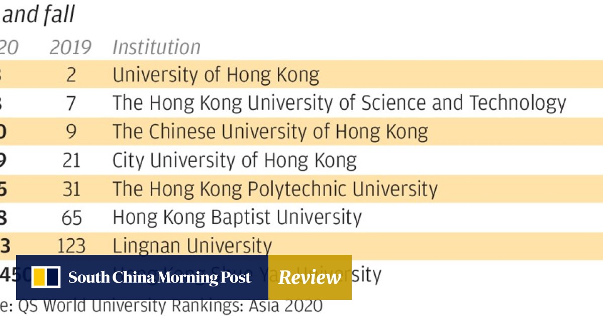The width and height of the screenshot is (603, 316).
Task: Click the 2019 rank value 65
Action: click(x=71, y=217)
